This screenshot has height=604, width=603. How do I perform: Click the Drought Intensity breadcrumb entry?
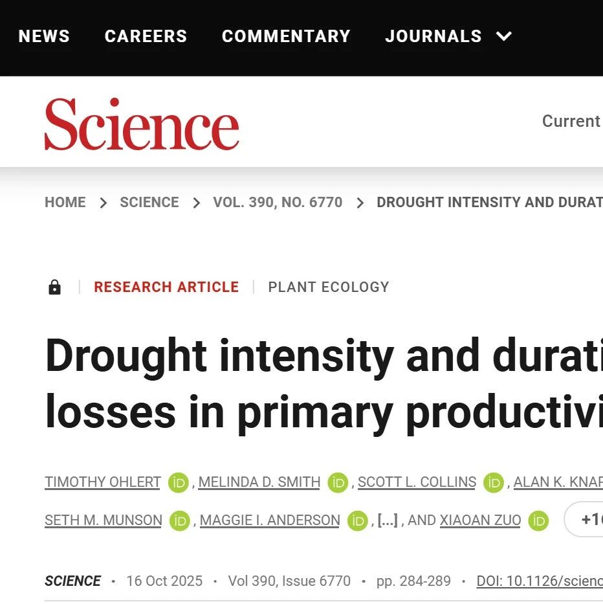tap(489, 202)
